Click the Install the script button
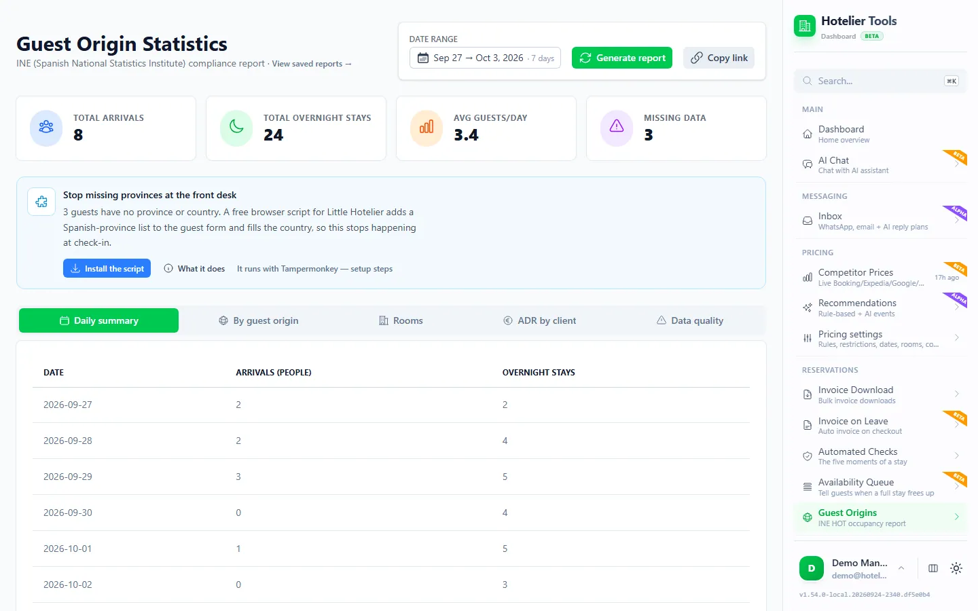This screenshot has width=978, height=611. click(107, 269)
